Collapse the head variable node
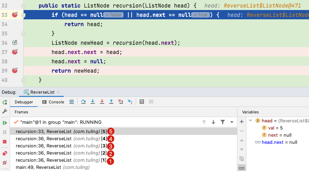 [x=251, y=120]
